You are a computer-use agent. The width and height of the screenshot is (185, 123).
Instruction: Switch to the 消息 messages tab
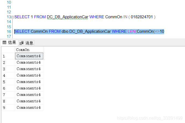point(26,43)
